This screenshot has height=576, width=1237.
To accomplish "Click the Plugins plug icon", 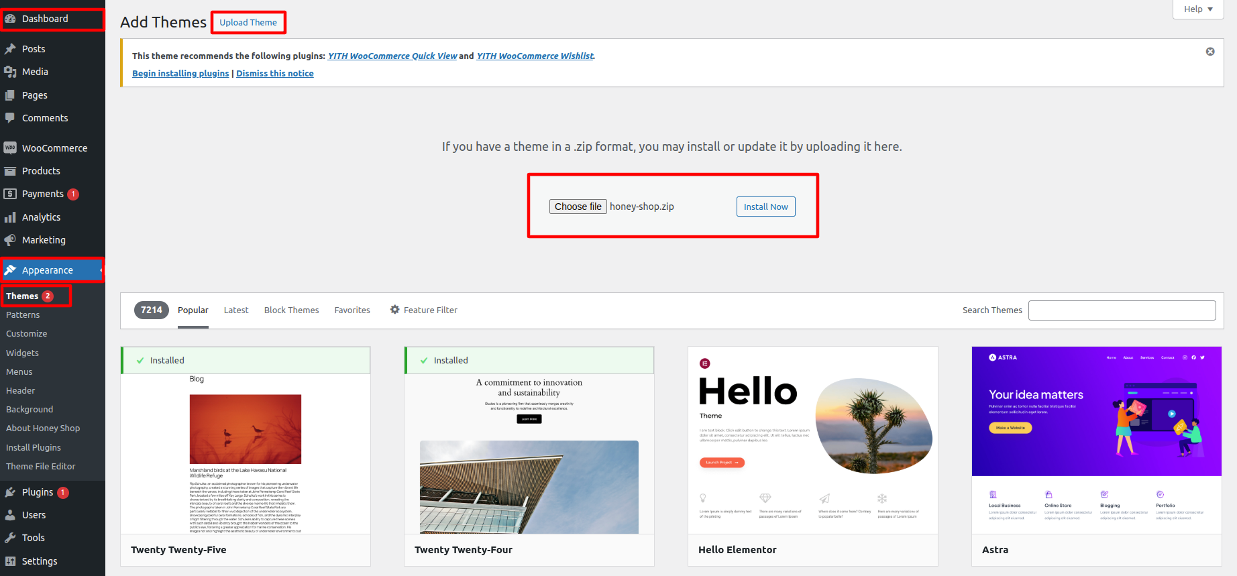I will (x=10, y=492).
